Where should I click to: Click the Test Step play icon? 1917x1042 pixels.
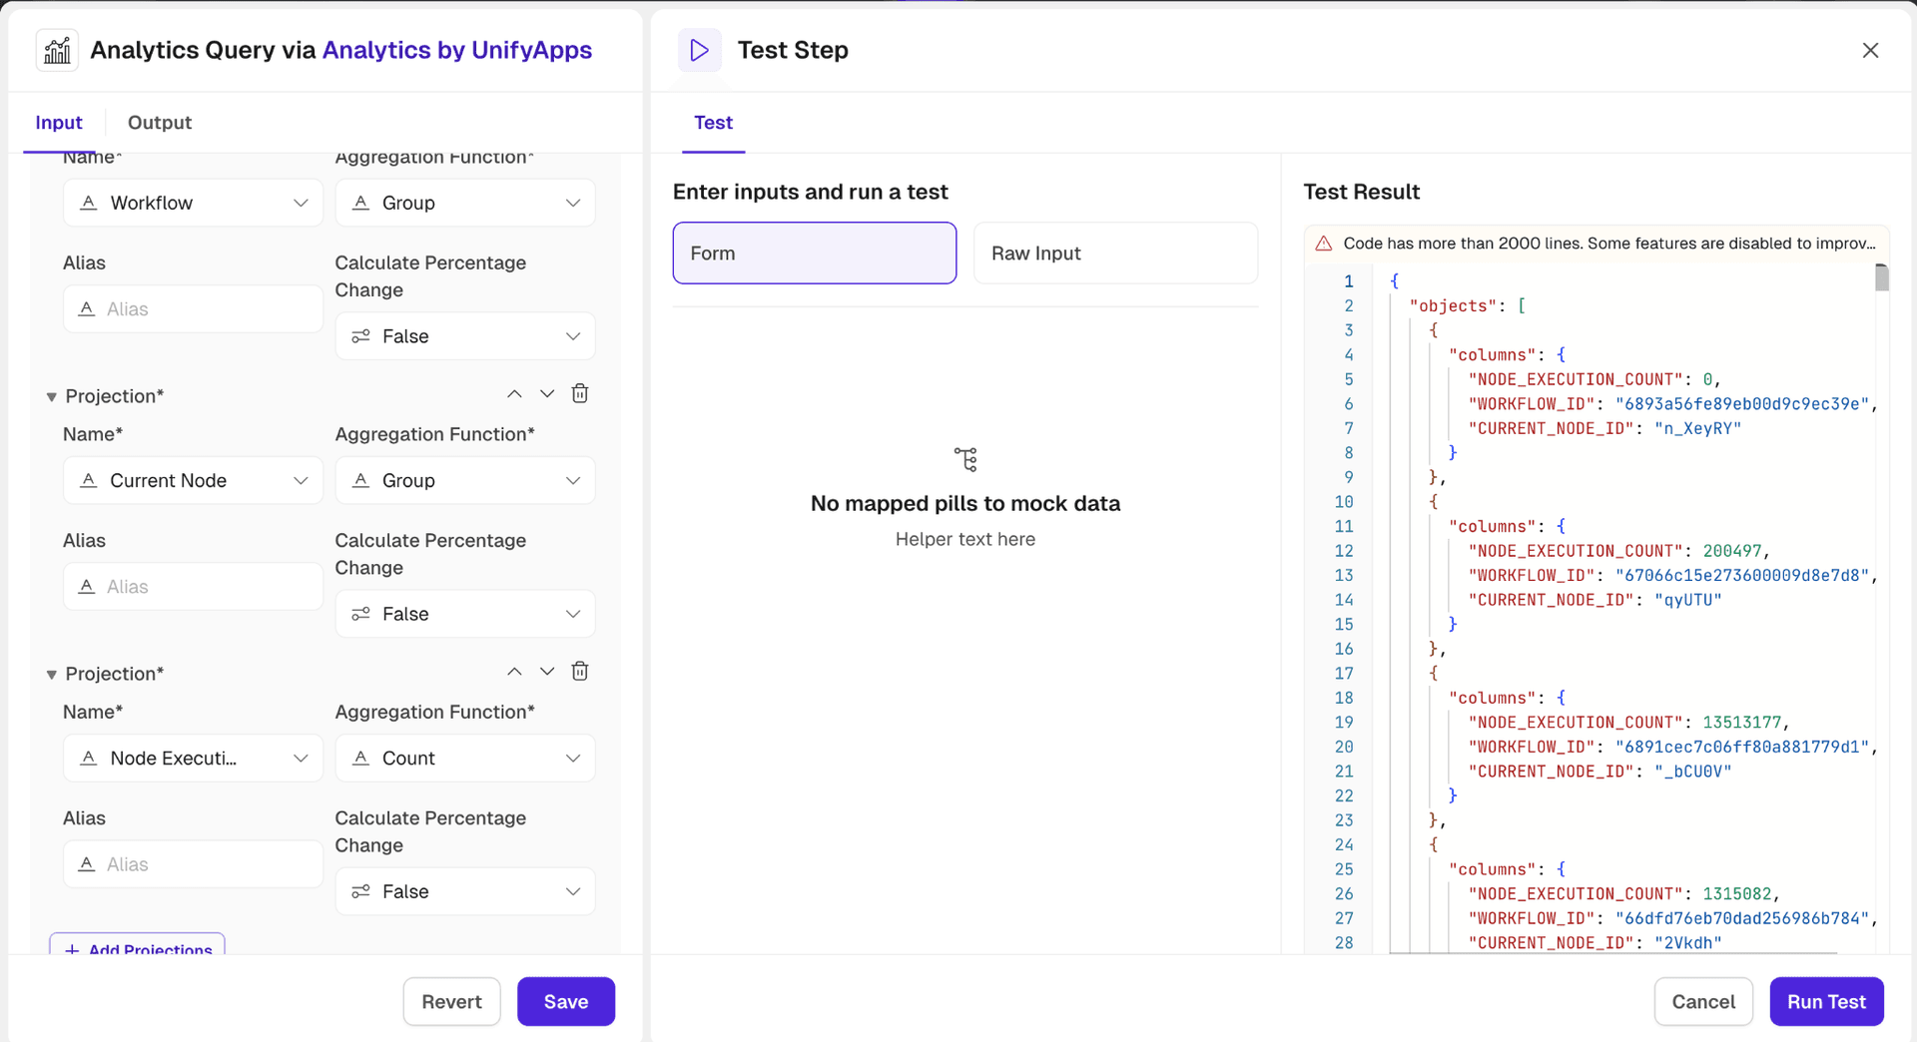coord(699,50)
